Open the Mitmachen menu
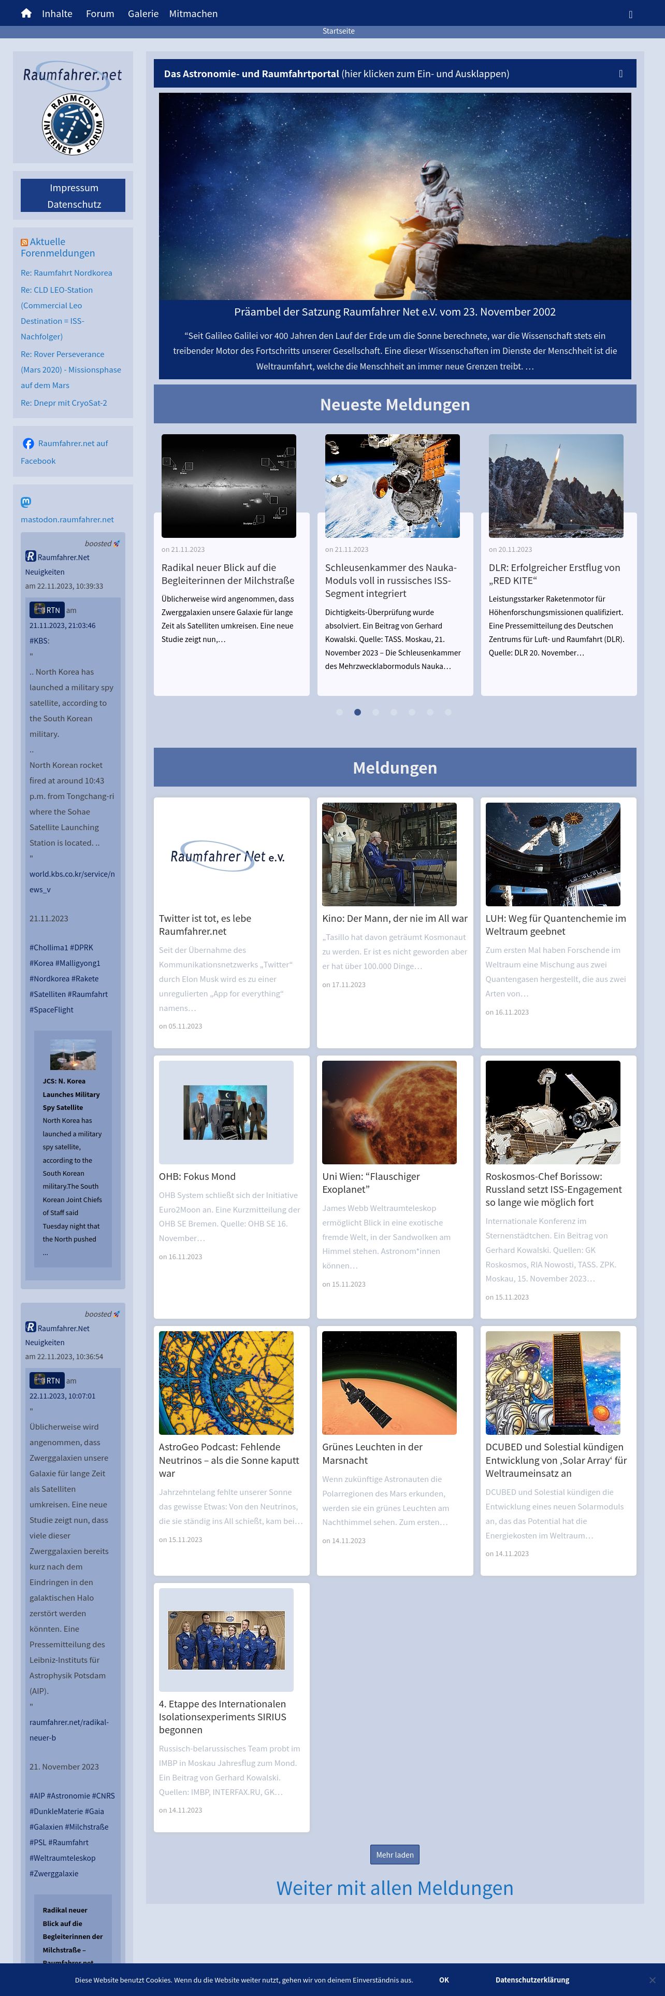 coord(194,14)
